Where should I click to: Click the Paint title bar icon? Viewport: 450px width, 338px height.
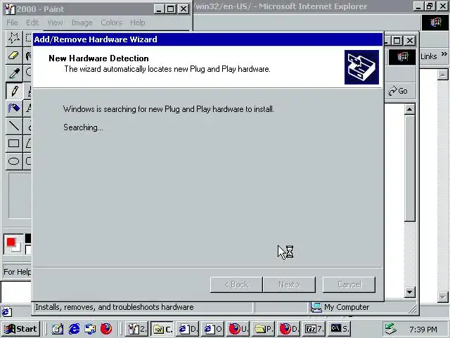[x=10, y=9]
